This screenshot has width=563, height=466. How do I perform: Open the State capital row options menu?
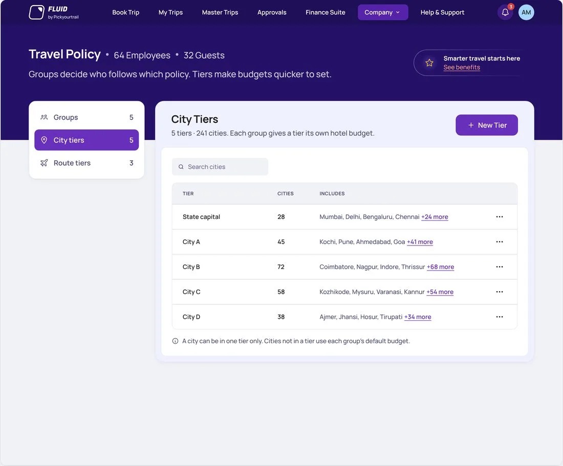tap(499, 217)
